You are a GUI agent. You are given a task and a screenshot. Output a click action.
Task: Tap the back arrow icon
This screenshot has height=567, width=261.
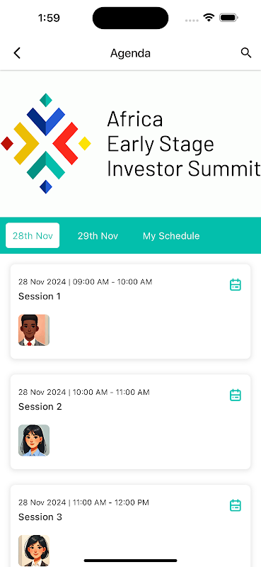[x=17, y=53]
